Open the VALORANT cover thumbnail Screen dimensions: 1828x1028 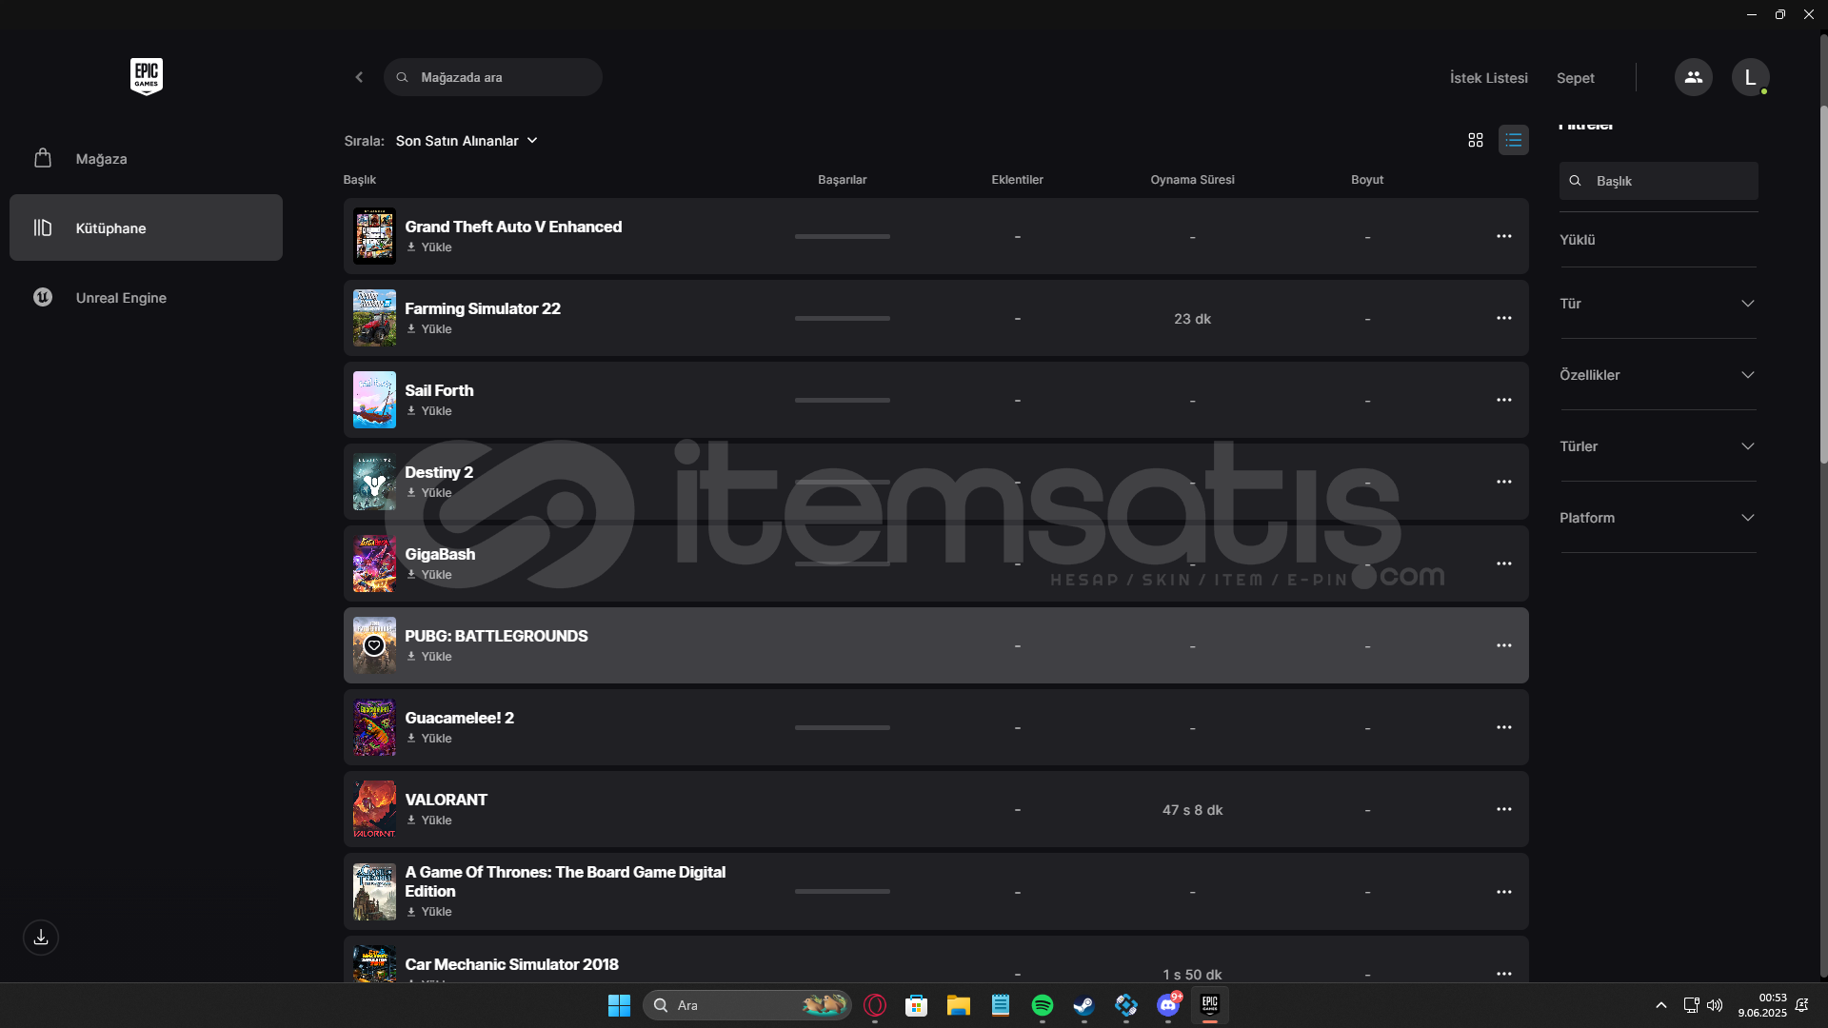click(x=374, y=809)
